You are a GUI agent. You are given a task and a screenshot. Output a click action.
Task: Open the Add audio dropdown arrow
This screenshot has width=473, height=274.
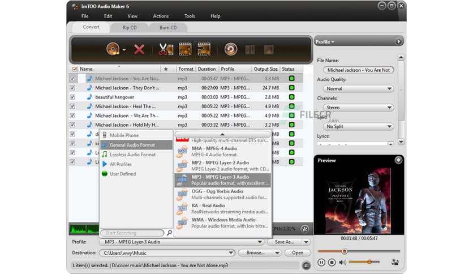(124, 50)
